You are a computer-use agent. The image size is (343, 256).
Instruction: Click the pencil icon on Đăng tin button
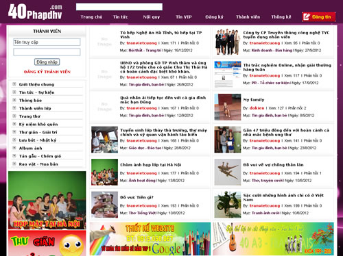pyautogui.click(x=307, y=16)
